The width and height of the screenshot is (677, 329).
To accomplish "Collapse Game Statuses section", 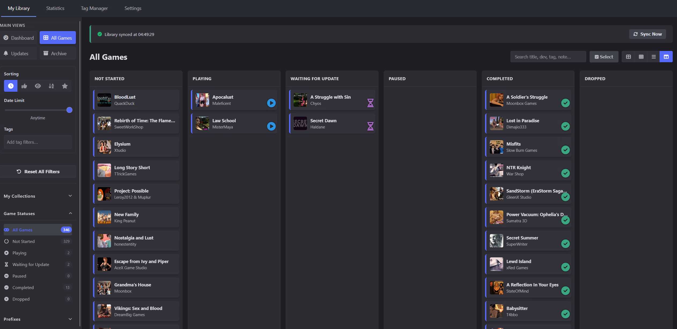I will tap(38, 213).
